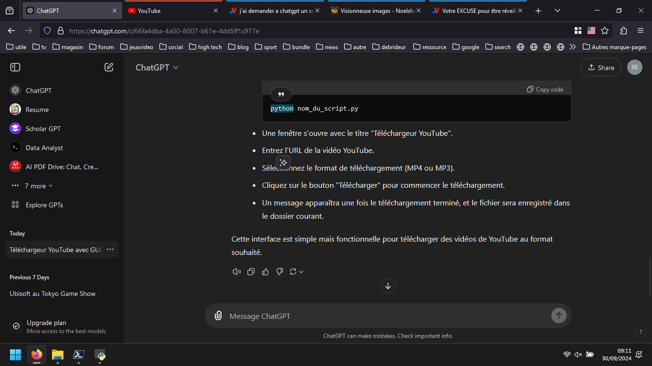
Task: Copy code from the code block
Action: pos(545,90)
